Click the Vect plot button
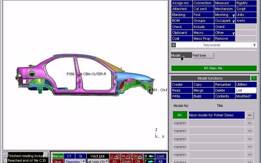The image size is (261, 163). point(98,156)
